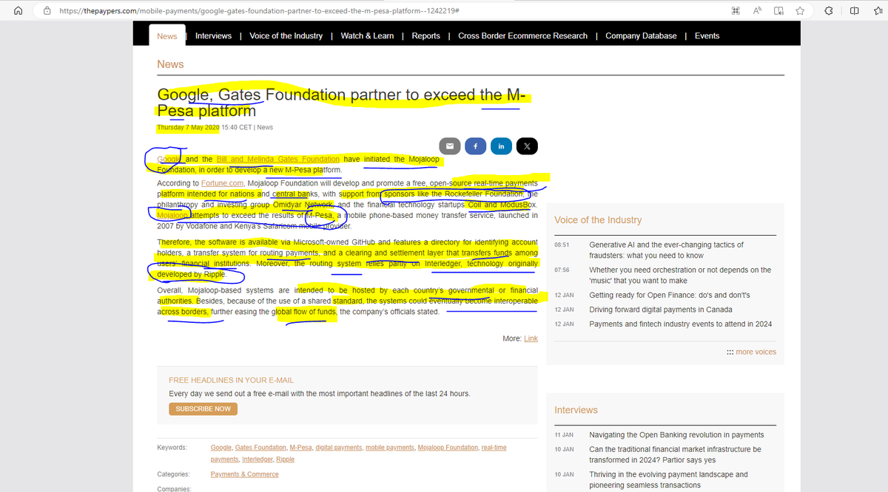Open the Google link in article intro

(169, 159)
